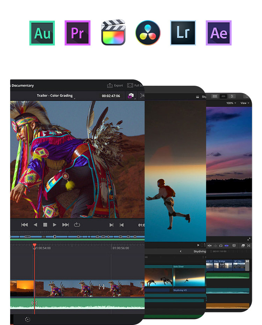Click the play reverse button
Image resolution: width=262 pixels, height=325 pixels.
[x=35, y=225]
